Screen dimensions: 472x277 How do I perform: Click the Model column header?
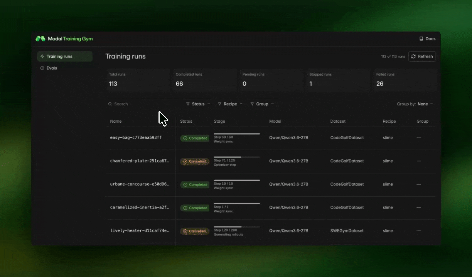click(x=275, y=121)
